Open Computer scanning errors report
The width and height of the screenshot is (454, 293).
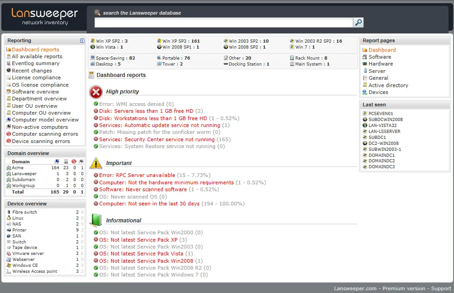pyautogui.click(x=45, y=134)
